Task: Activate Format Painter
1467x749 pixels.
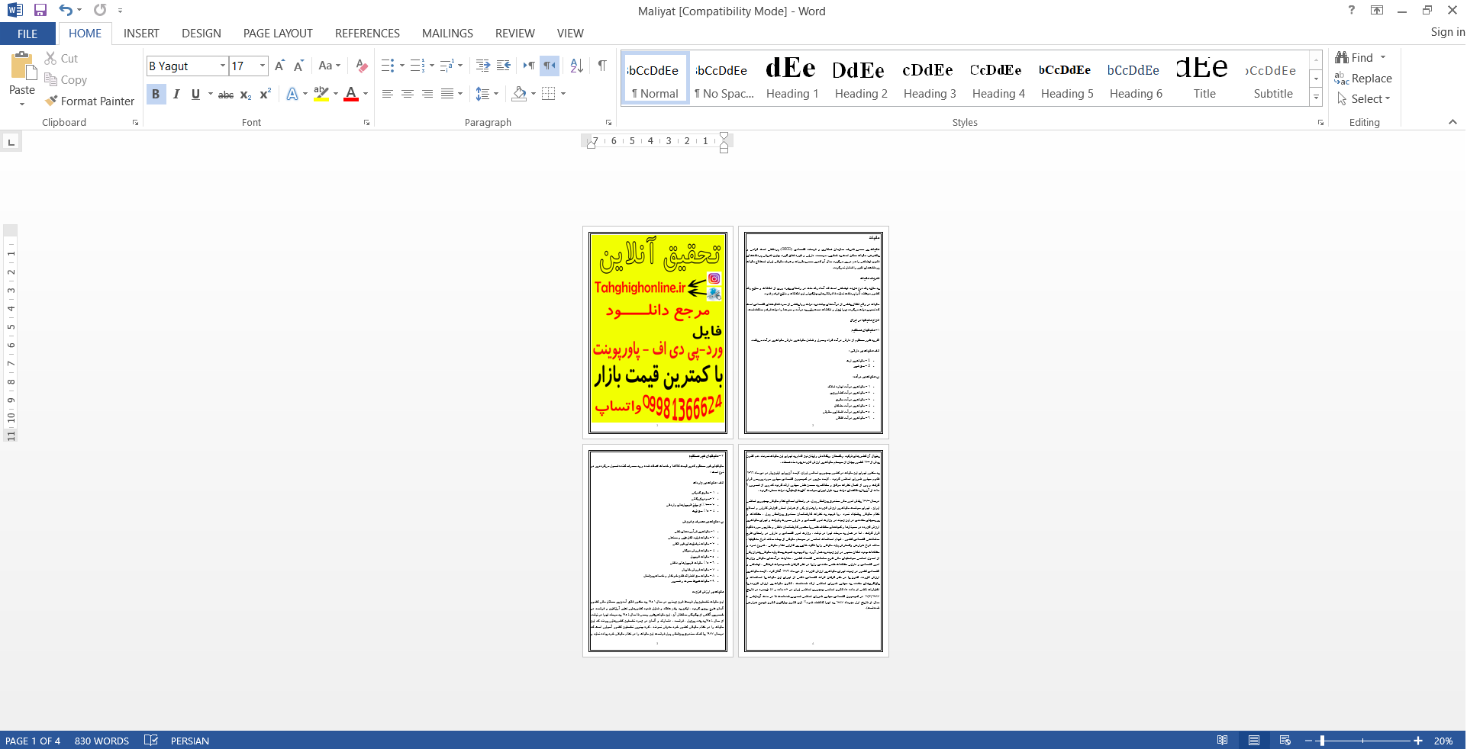Action: click(89, 101)
